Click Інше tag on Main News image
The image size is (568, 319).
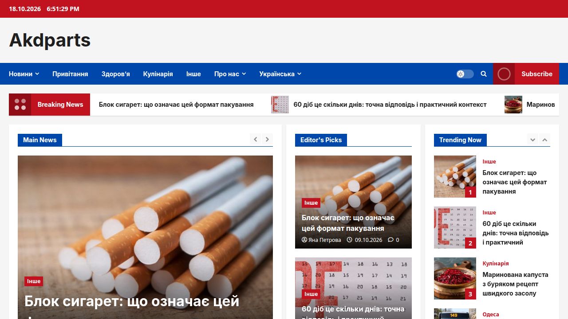click(x=34, y=281)
